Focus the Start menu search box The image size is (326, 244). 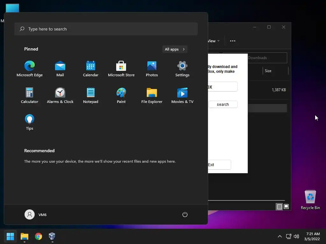(x=106, y=29)
